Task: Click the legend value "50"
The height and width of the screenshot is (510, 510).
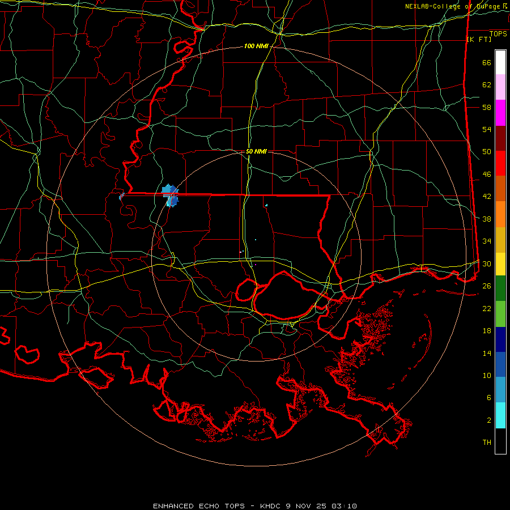Action: pos(487,152)
